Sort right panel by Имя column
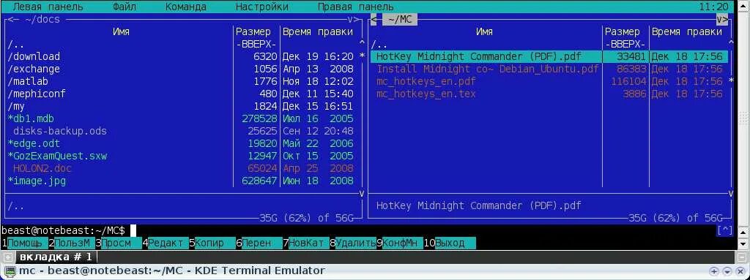 click(484, 32)
